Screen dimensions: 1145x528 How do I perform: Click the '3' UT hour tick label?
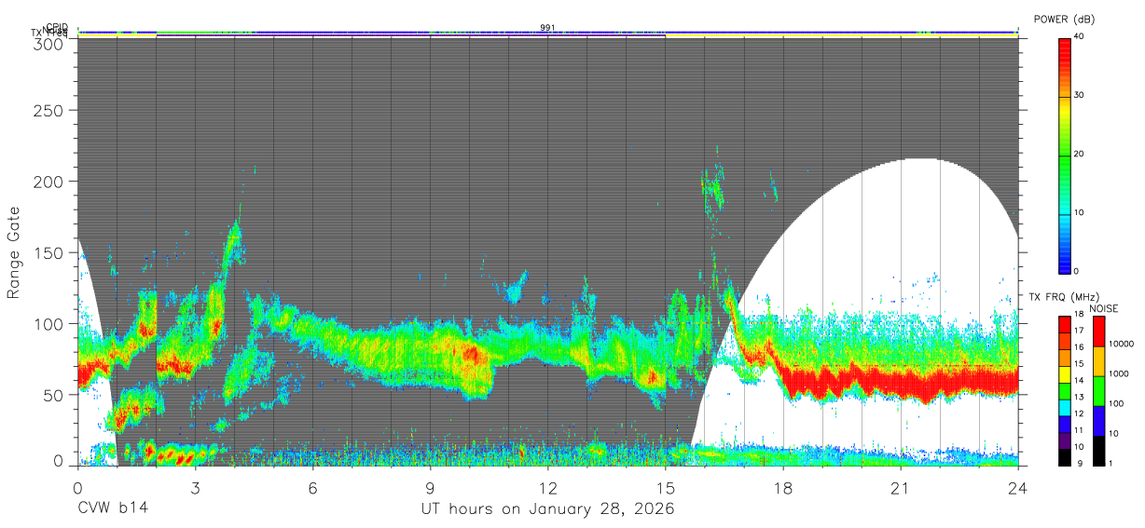pos(195,488)
